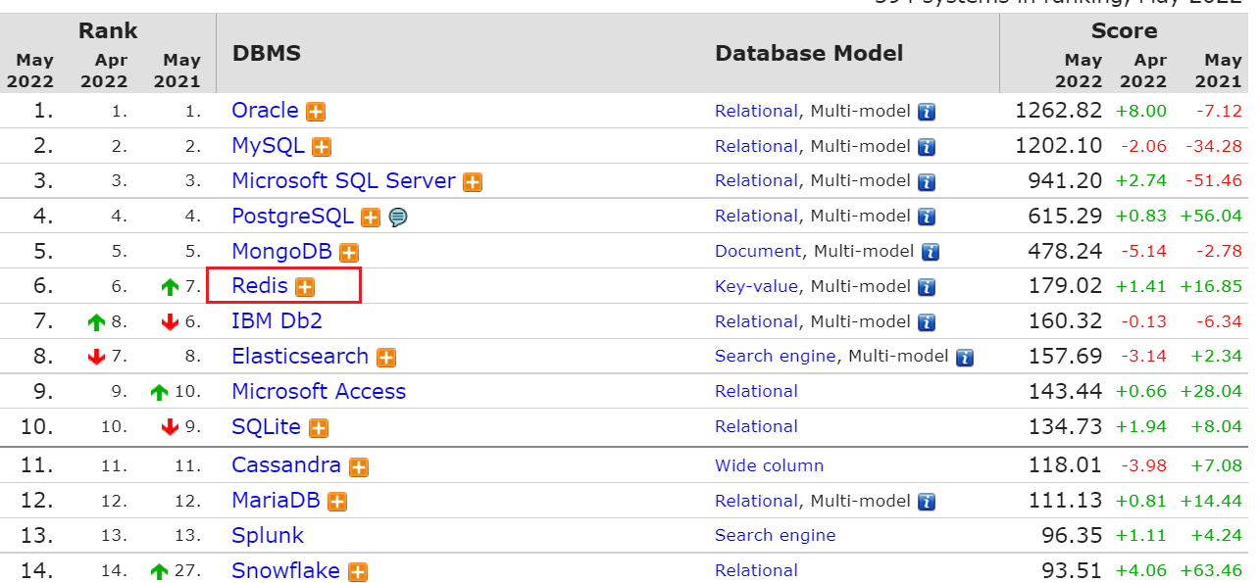
Task: Click the info icon in MariaDB's row
Action: tap(927, 502)
